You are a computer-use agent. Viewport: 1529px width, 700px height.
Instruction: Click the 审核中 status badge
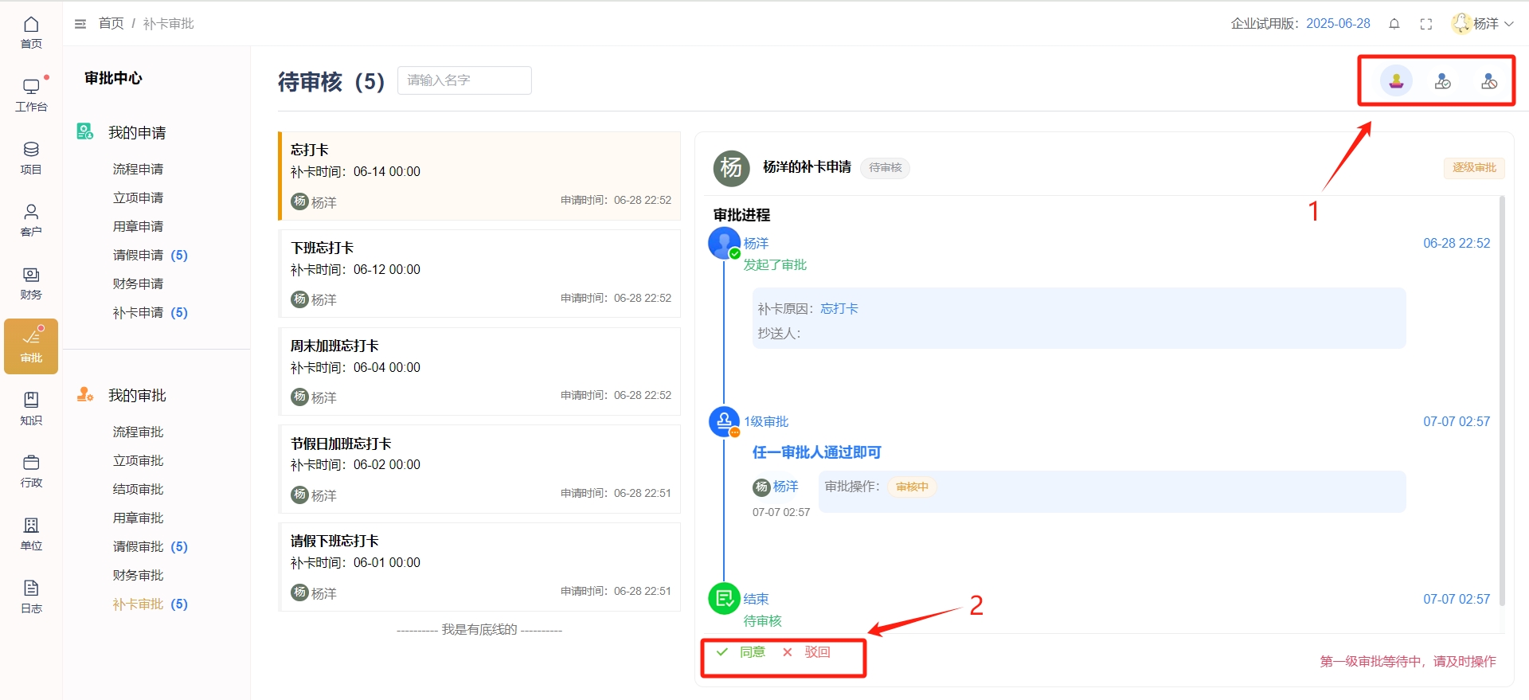[912, 487]
